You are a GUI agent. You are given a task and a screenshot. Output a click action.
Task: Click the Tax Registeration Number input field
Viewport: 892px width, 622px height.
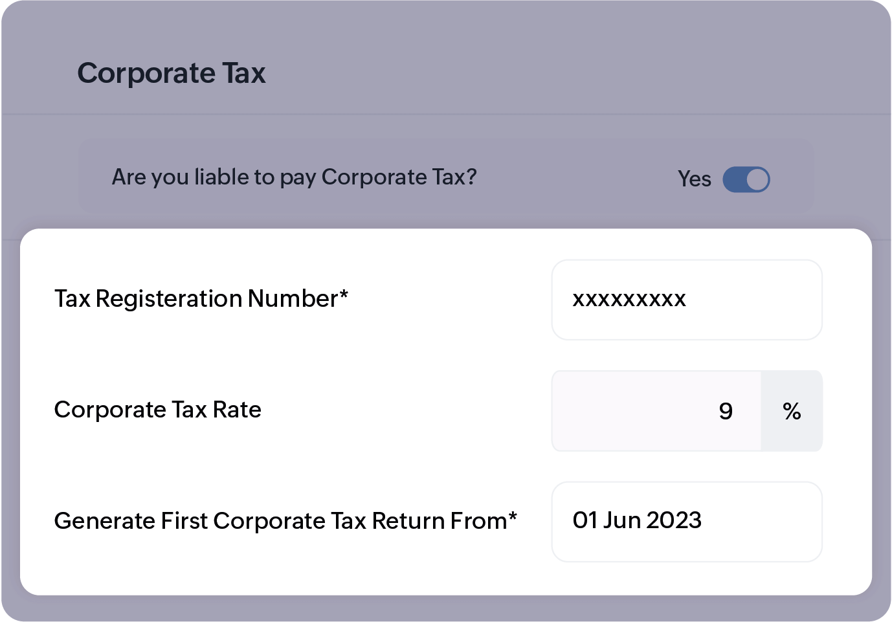686,300
